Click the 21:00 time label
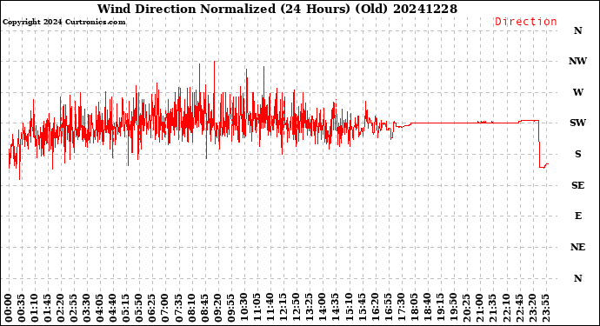Screen dimensions: 600x326 click(479, 308)
